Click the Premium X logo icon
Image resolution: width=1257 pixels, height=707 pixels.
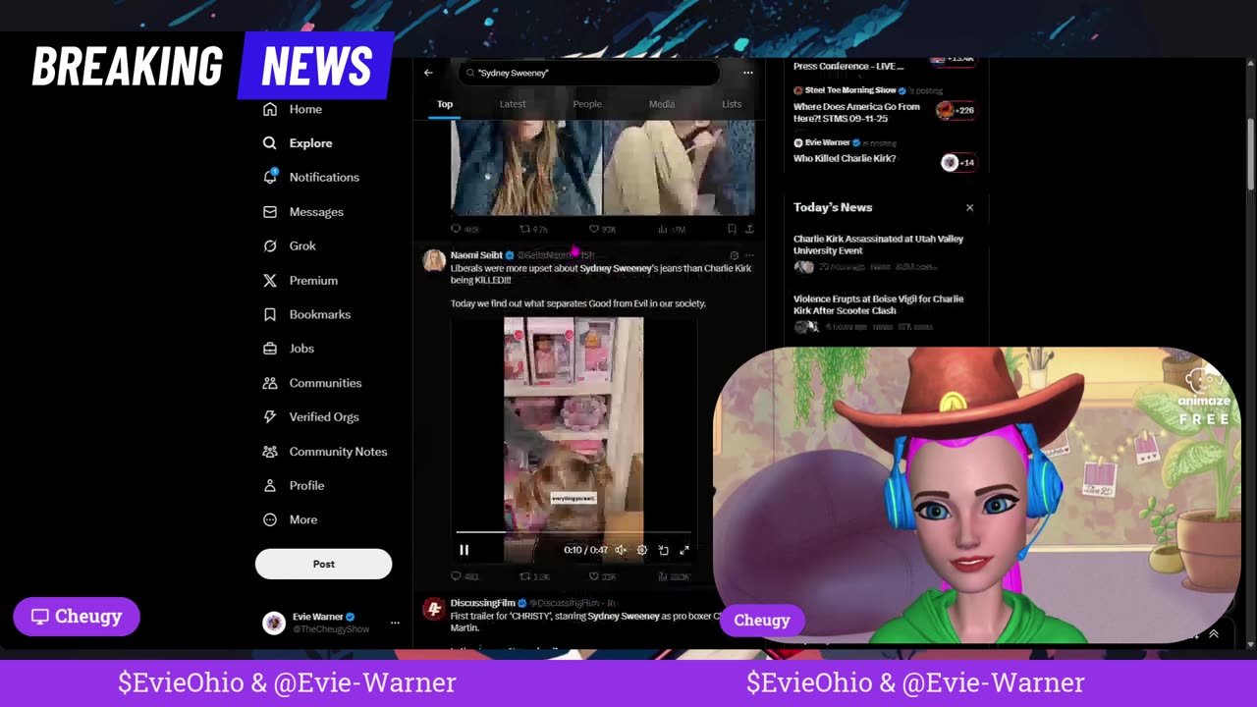[270, 280]
